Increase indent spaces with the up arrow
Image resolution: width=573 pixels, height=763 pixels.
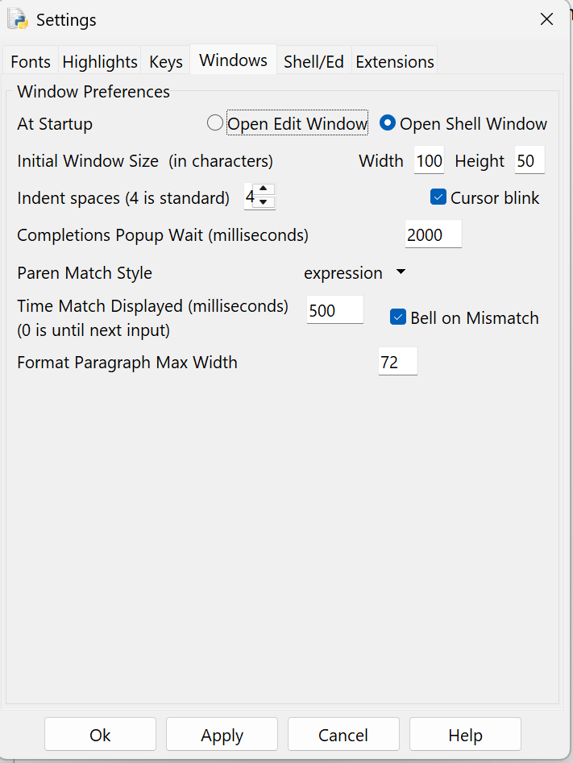pos(264,189)
